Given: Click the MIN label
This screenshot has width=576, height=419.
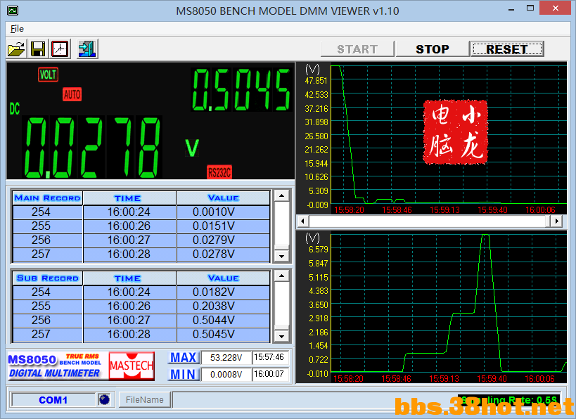Looking at the screenshot, I should (184, 374).
